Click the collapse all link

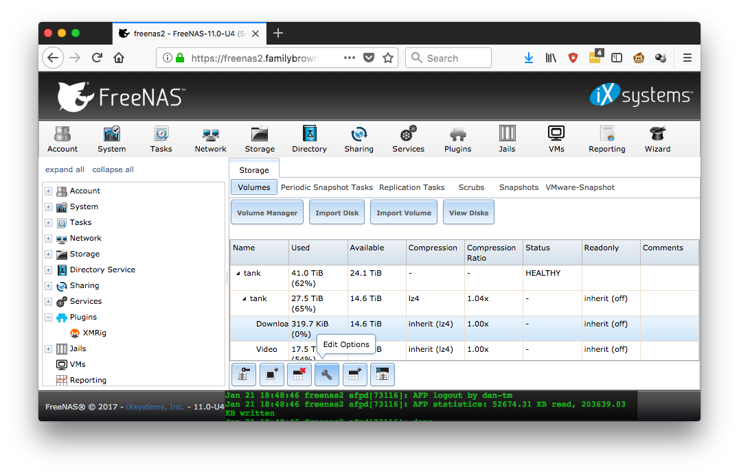click(113, 169)
